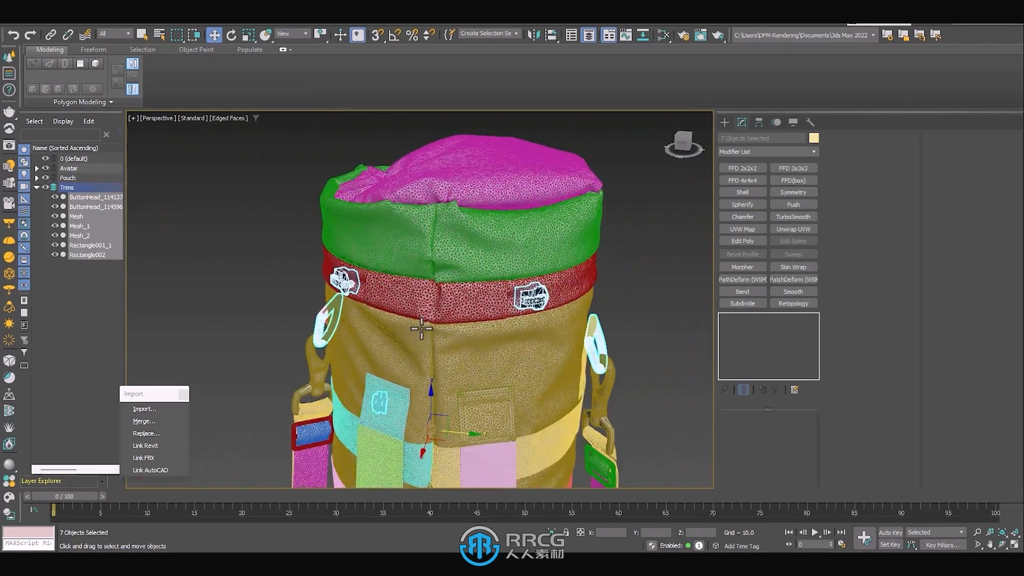Choose Merge... from Import menu
The image size is (1024, 576).
tap(144, 421)
